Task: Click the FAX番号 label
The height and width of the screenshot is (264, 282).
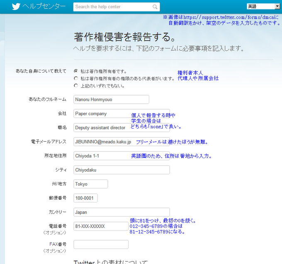Action: pyautogui.click(x=58, y=244)
